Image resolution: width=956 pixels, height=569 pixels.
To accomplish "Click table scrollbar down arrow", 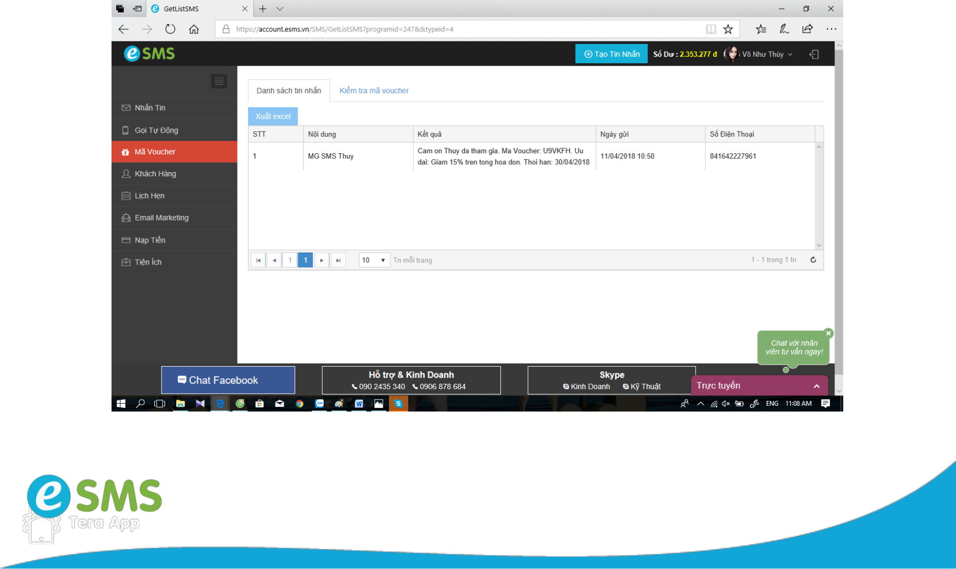I will tap(819, 245).
